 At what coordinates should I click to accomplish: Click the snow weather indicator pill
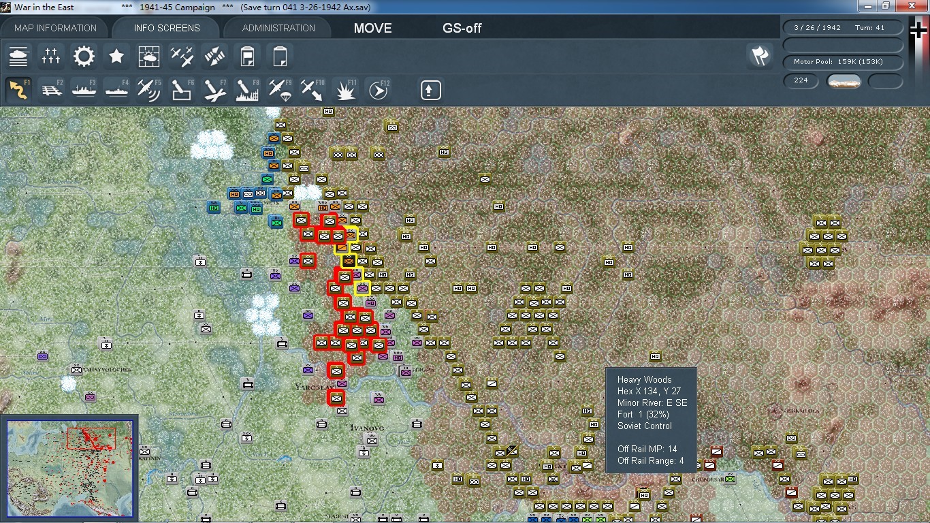click(x=844, y=81)
